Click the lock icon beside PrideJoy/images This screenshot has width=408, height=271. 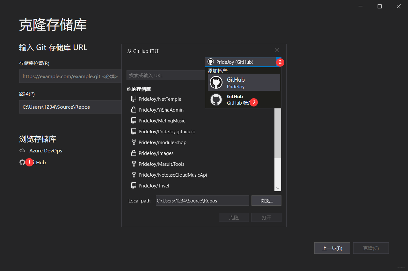tap(134, 153)
